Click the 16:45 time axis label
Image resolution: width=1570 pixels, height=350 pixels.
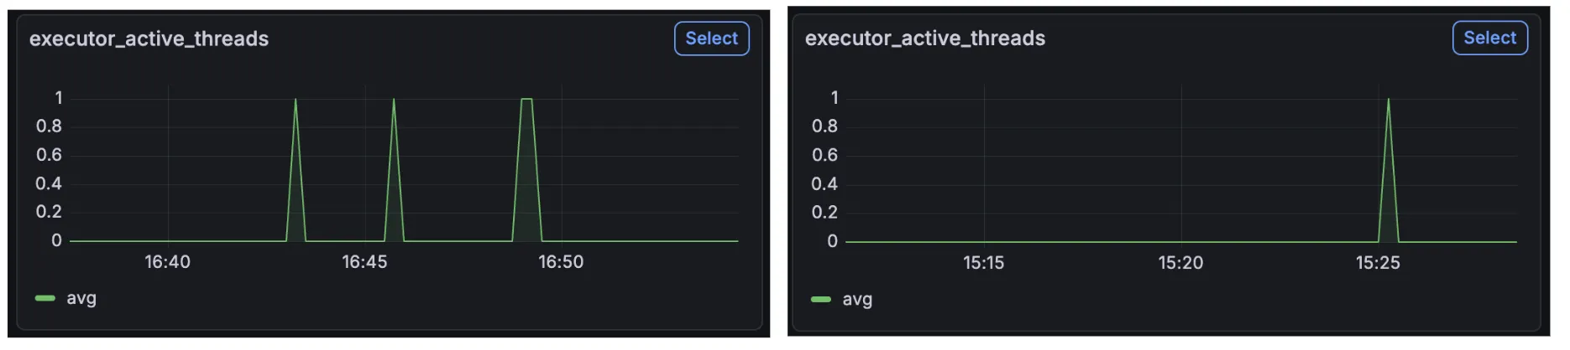pos(364,262)
